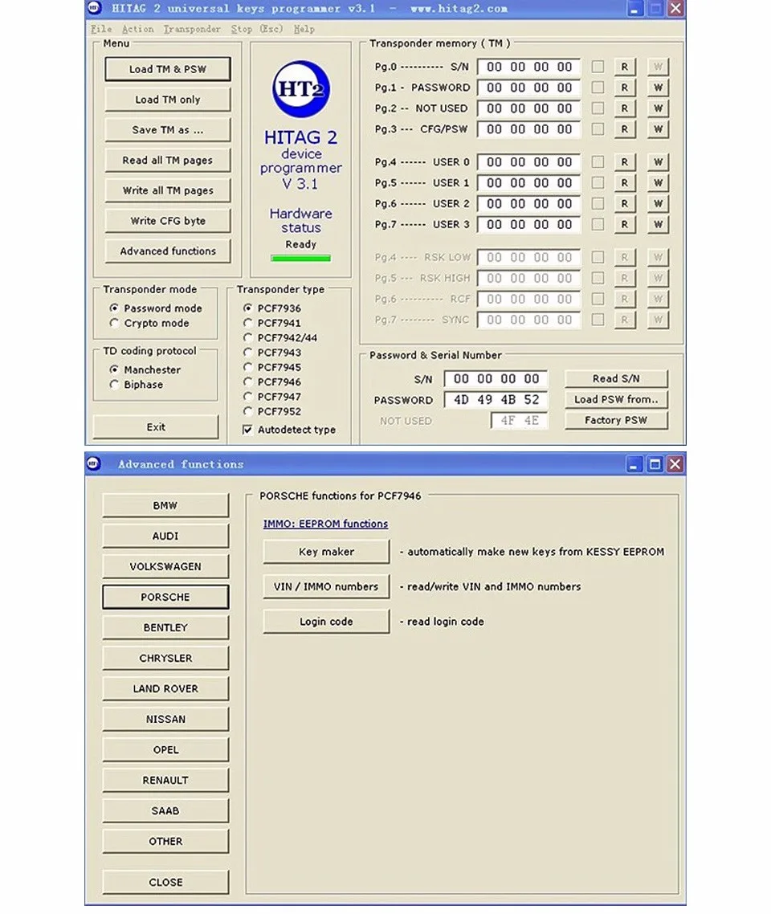Viewport: 771px width, 914px height.
Task: Click Load PSW from.. button
Action: tap(616, 399)
